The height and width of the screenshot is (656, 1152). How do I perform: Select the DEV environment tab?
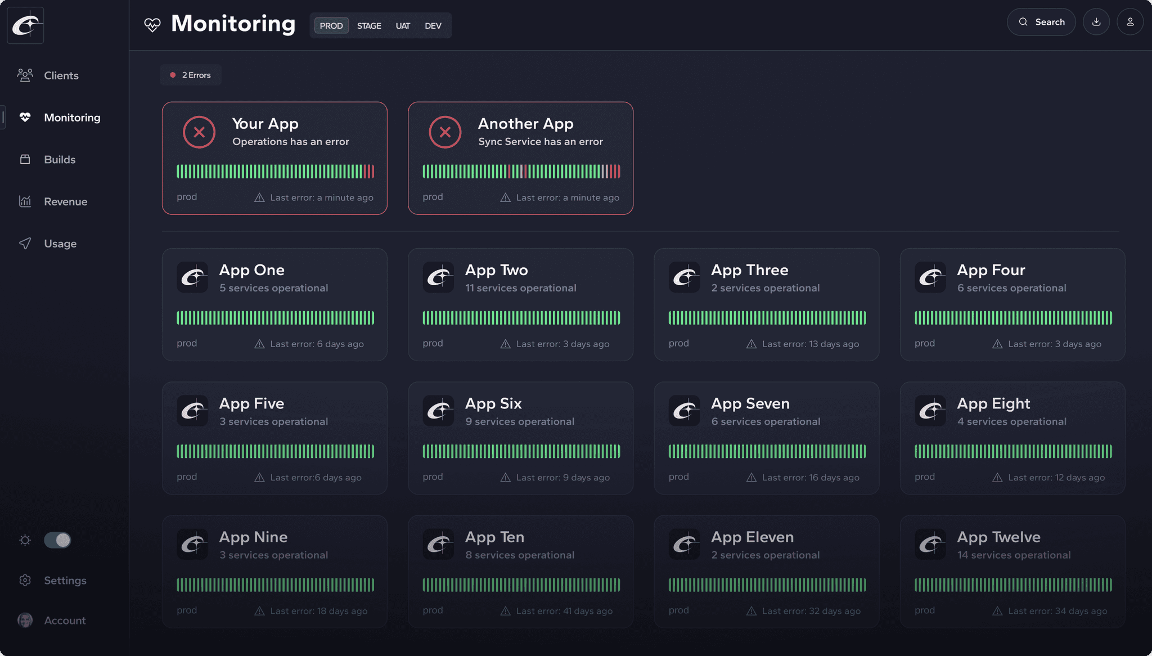pos(433,25)
